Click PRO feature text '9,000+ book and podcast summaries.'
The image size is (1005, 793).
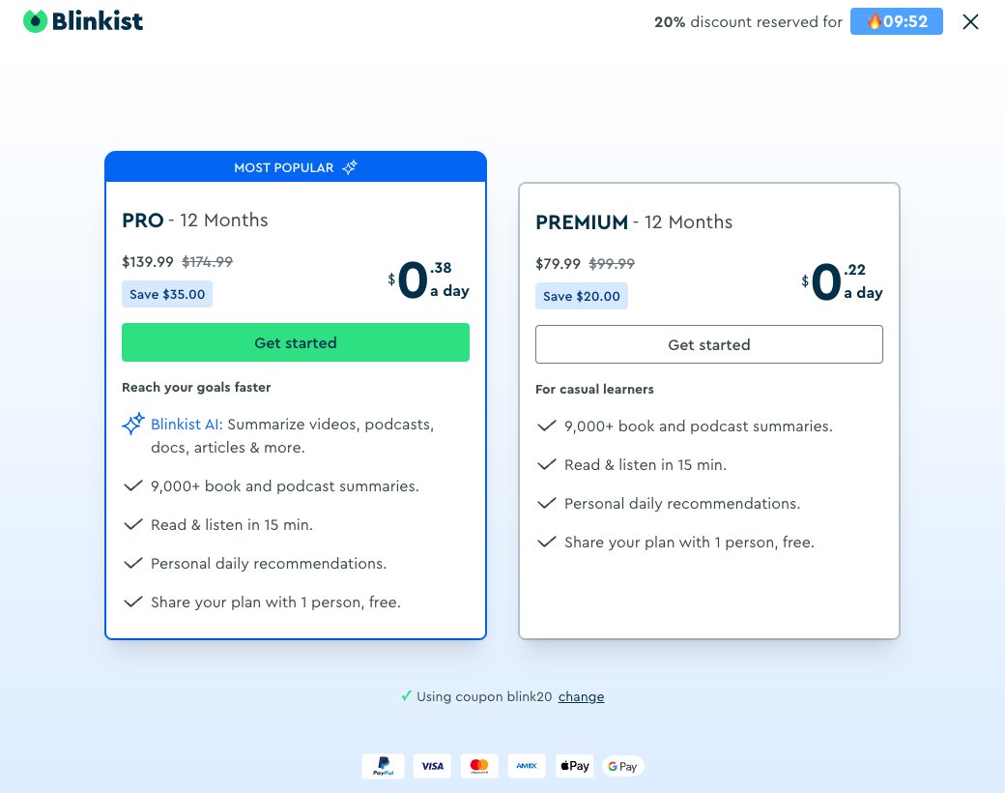point(284,486)
